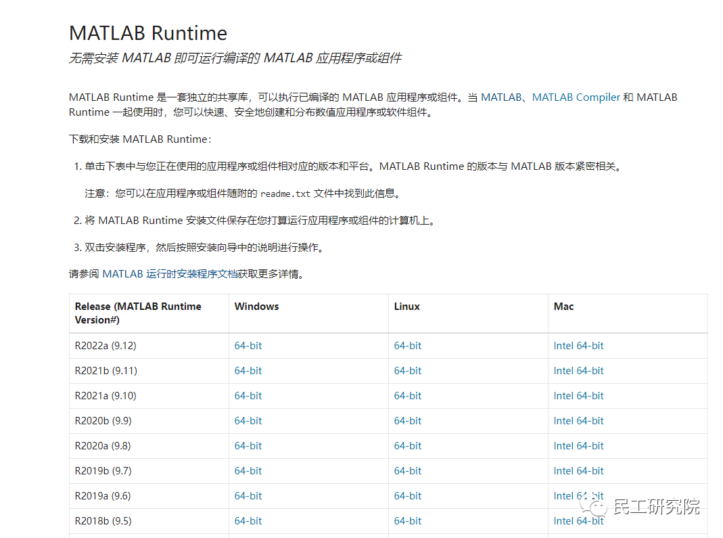Download R2020a Mac Intel 64-bit runtime

(578, 446)
